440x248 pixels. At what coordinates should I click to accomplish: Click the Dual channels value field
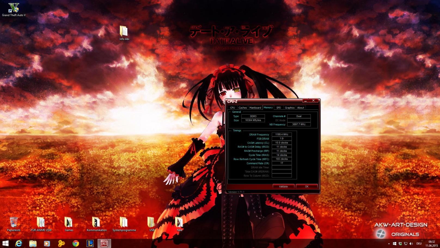[299, 116]
